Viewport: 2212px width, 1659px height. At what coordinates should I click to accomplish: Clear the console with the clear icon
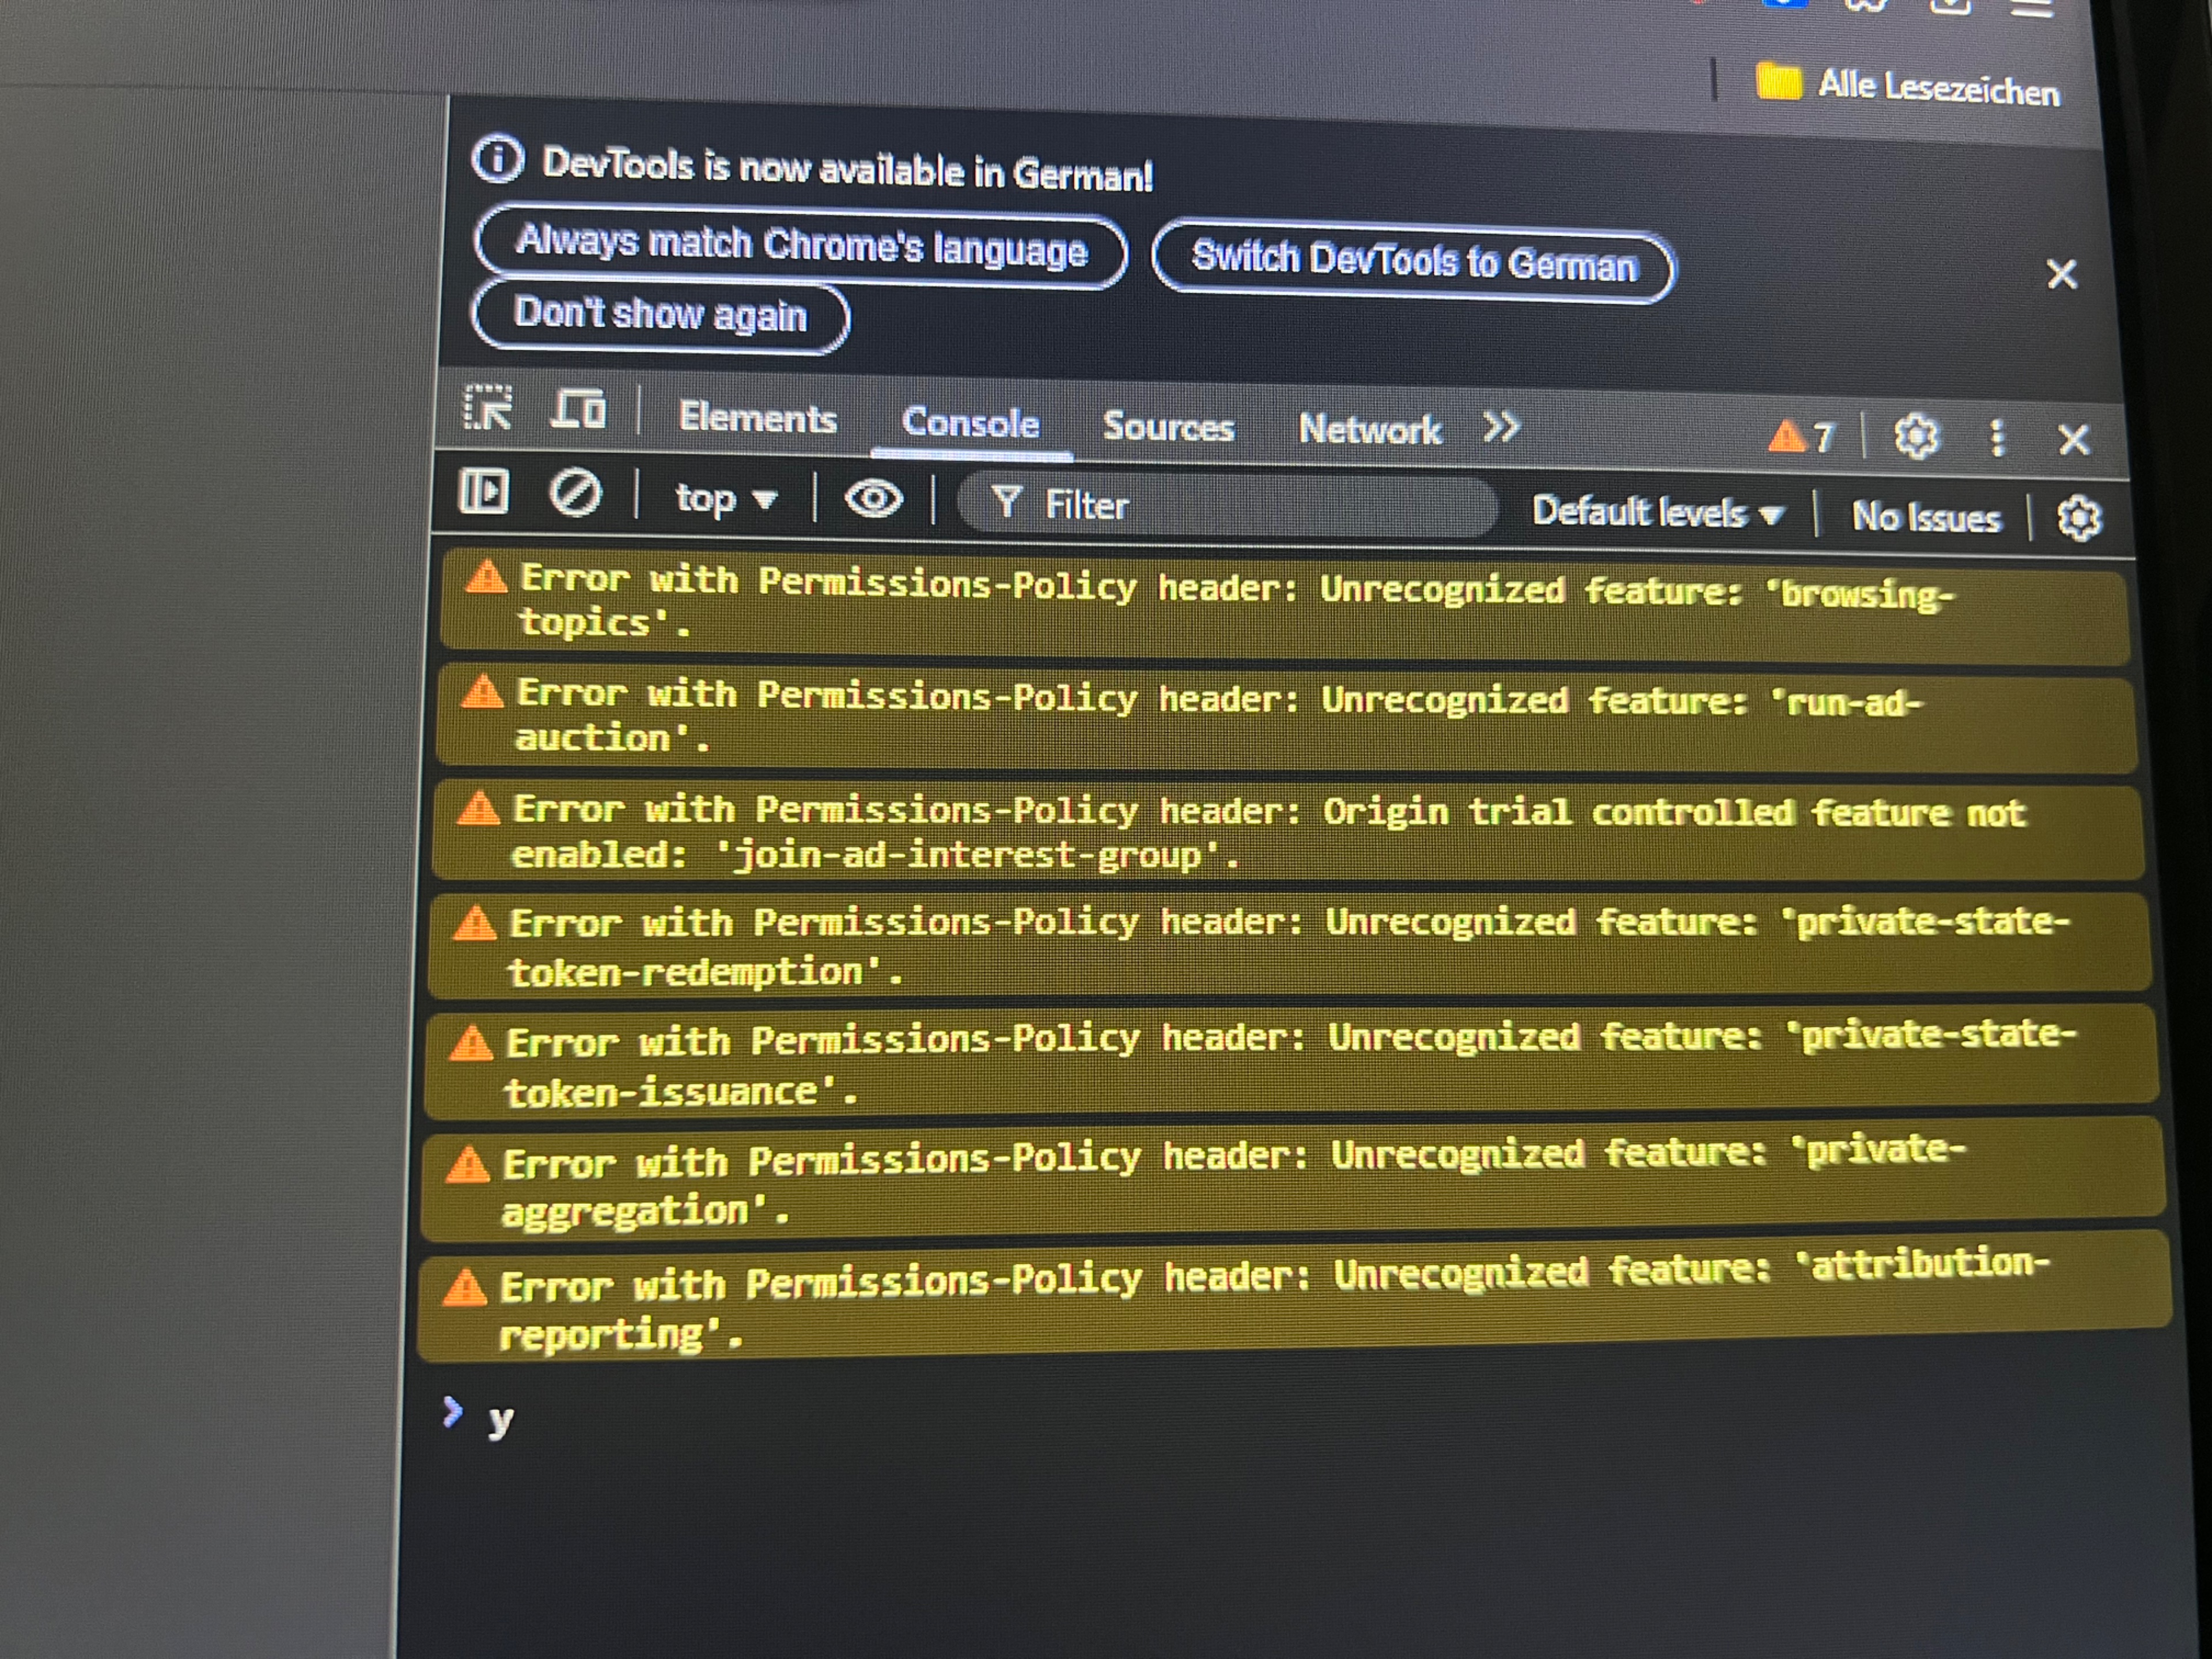coord(575,494)
